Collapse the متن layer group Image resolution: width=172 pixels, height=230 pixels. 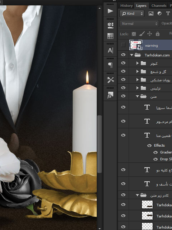[x=137, y=96]
